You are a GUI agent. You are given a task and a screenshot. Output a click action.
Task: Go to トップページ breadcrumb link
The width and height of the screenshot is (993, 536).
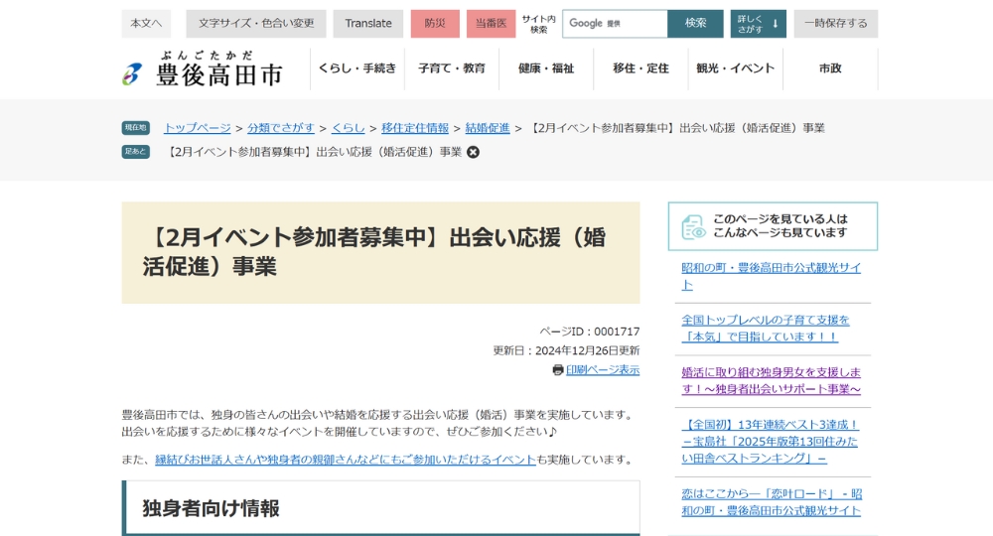pos(197,128)
